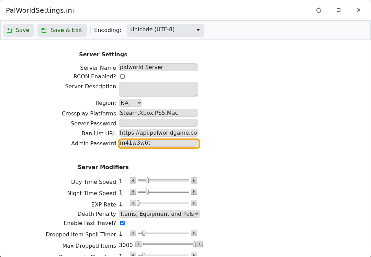Click the refresh icon in title bar
The height and width of the screenshot is (257, 371).
point(319,10)
